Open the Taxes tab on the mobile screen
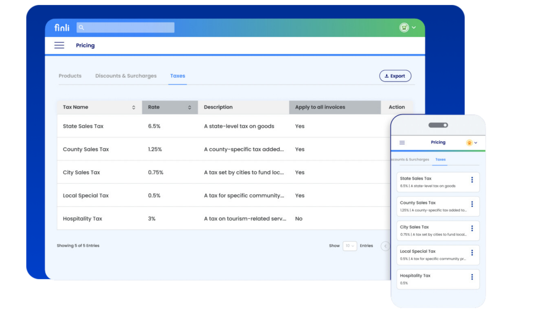 click(x=440, y=160)
